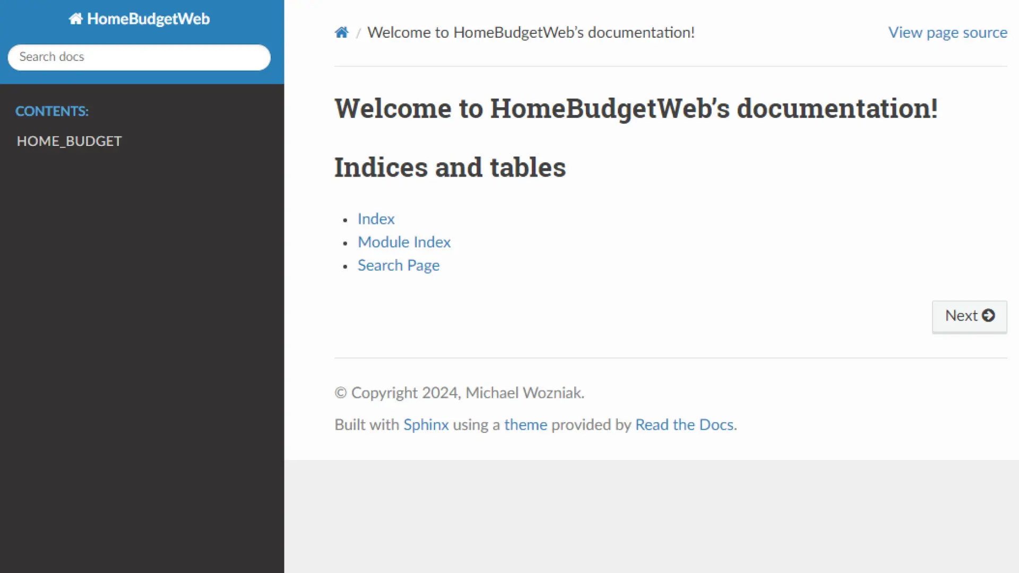
Task: Click the main Welcome to HomeBudgetWeb's documentation heading
Action: 636,108
